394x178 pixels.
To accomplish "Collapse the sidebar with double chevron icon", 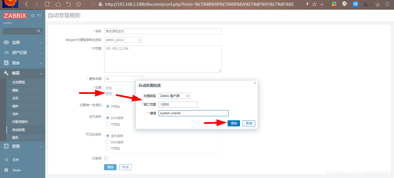I will click(x=33, y=16).
